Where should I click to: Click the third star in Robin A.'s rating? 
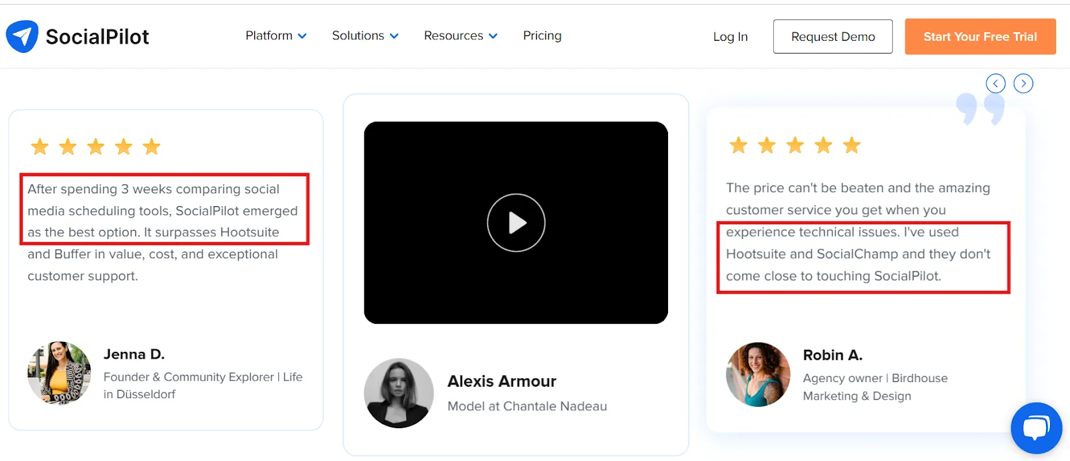coord(795,145)
